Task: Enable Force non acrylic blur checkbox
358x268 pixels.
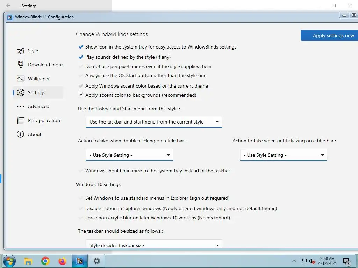Action: pos(81,218)
